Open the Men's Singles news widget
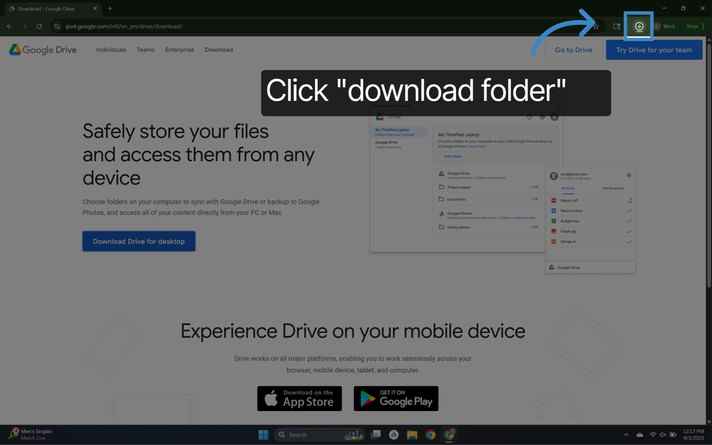The height and width of the screenshot is (445, 712). click(x=30, y=435)
